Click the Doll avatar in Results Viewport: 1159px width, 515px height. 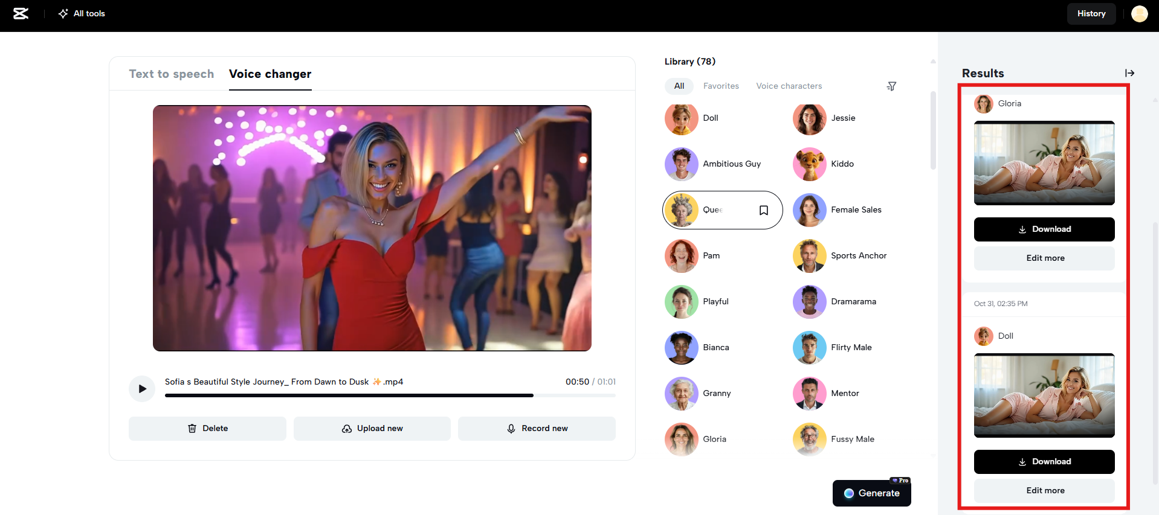point(984,336)
